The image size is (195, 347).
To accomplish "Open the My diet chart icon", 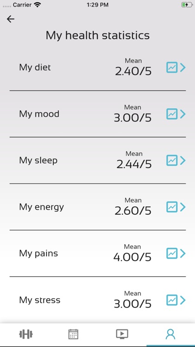I will click(172, 68).
